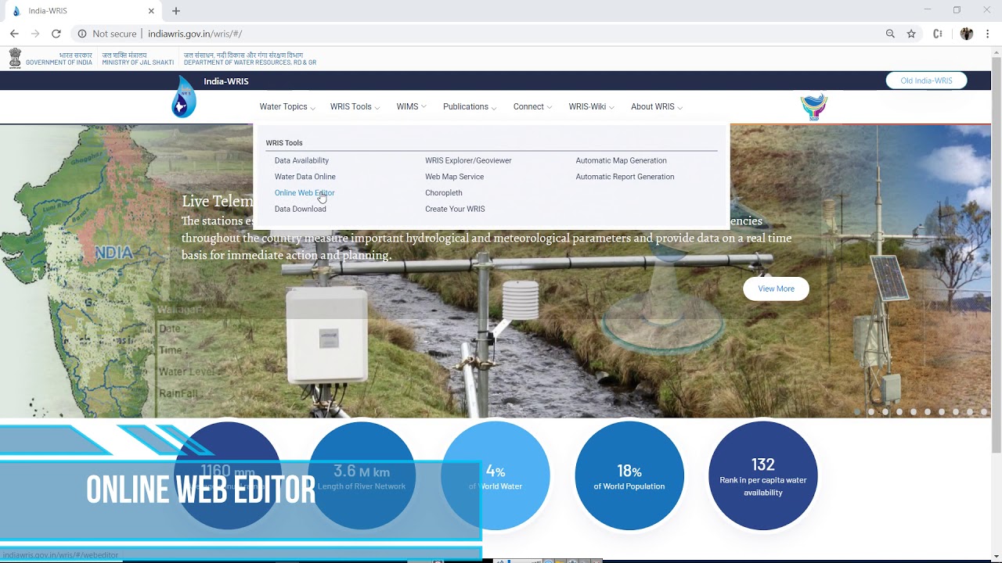1002x563 pixels.
Task: Open the Chrome profile avatar
Action: [x=967, y=34]
